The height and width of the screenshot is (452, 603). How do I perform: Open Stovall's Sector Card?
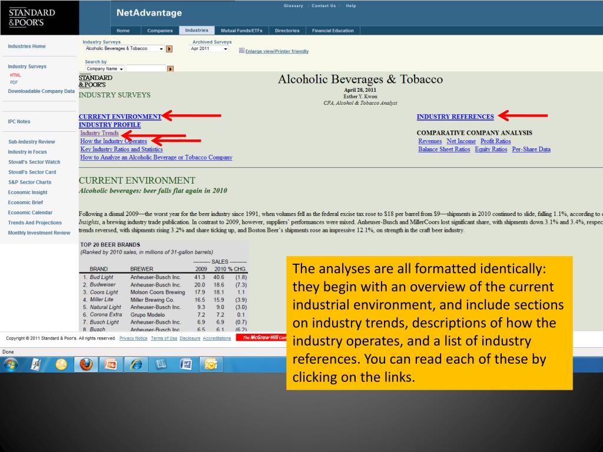coord(32,172)
